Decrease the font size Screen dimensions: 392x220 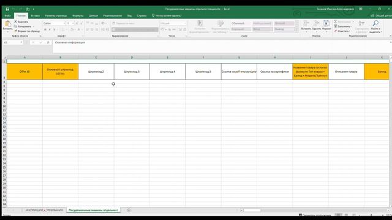[x=81, y=23]
